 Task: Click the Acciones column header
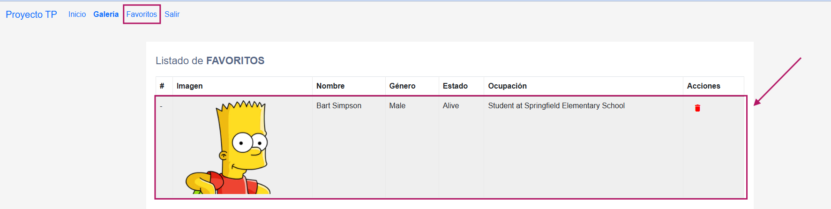704,86
